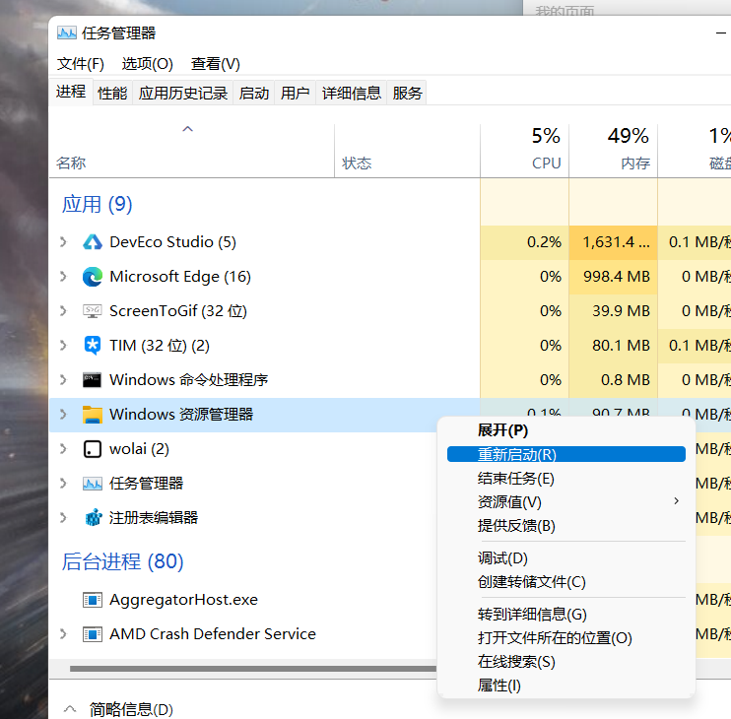Click the 0.8 MB memory cell

point(613,380)
